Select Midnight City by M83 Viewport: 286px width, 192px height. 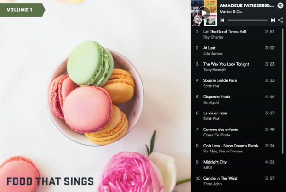point(236,164)
